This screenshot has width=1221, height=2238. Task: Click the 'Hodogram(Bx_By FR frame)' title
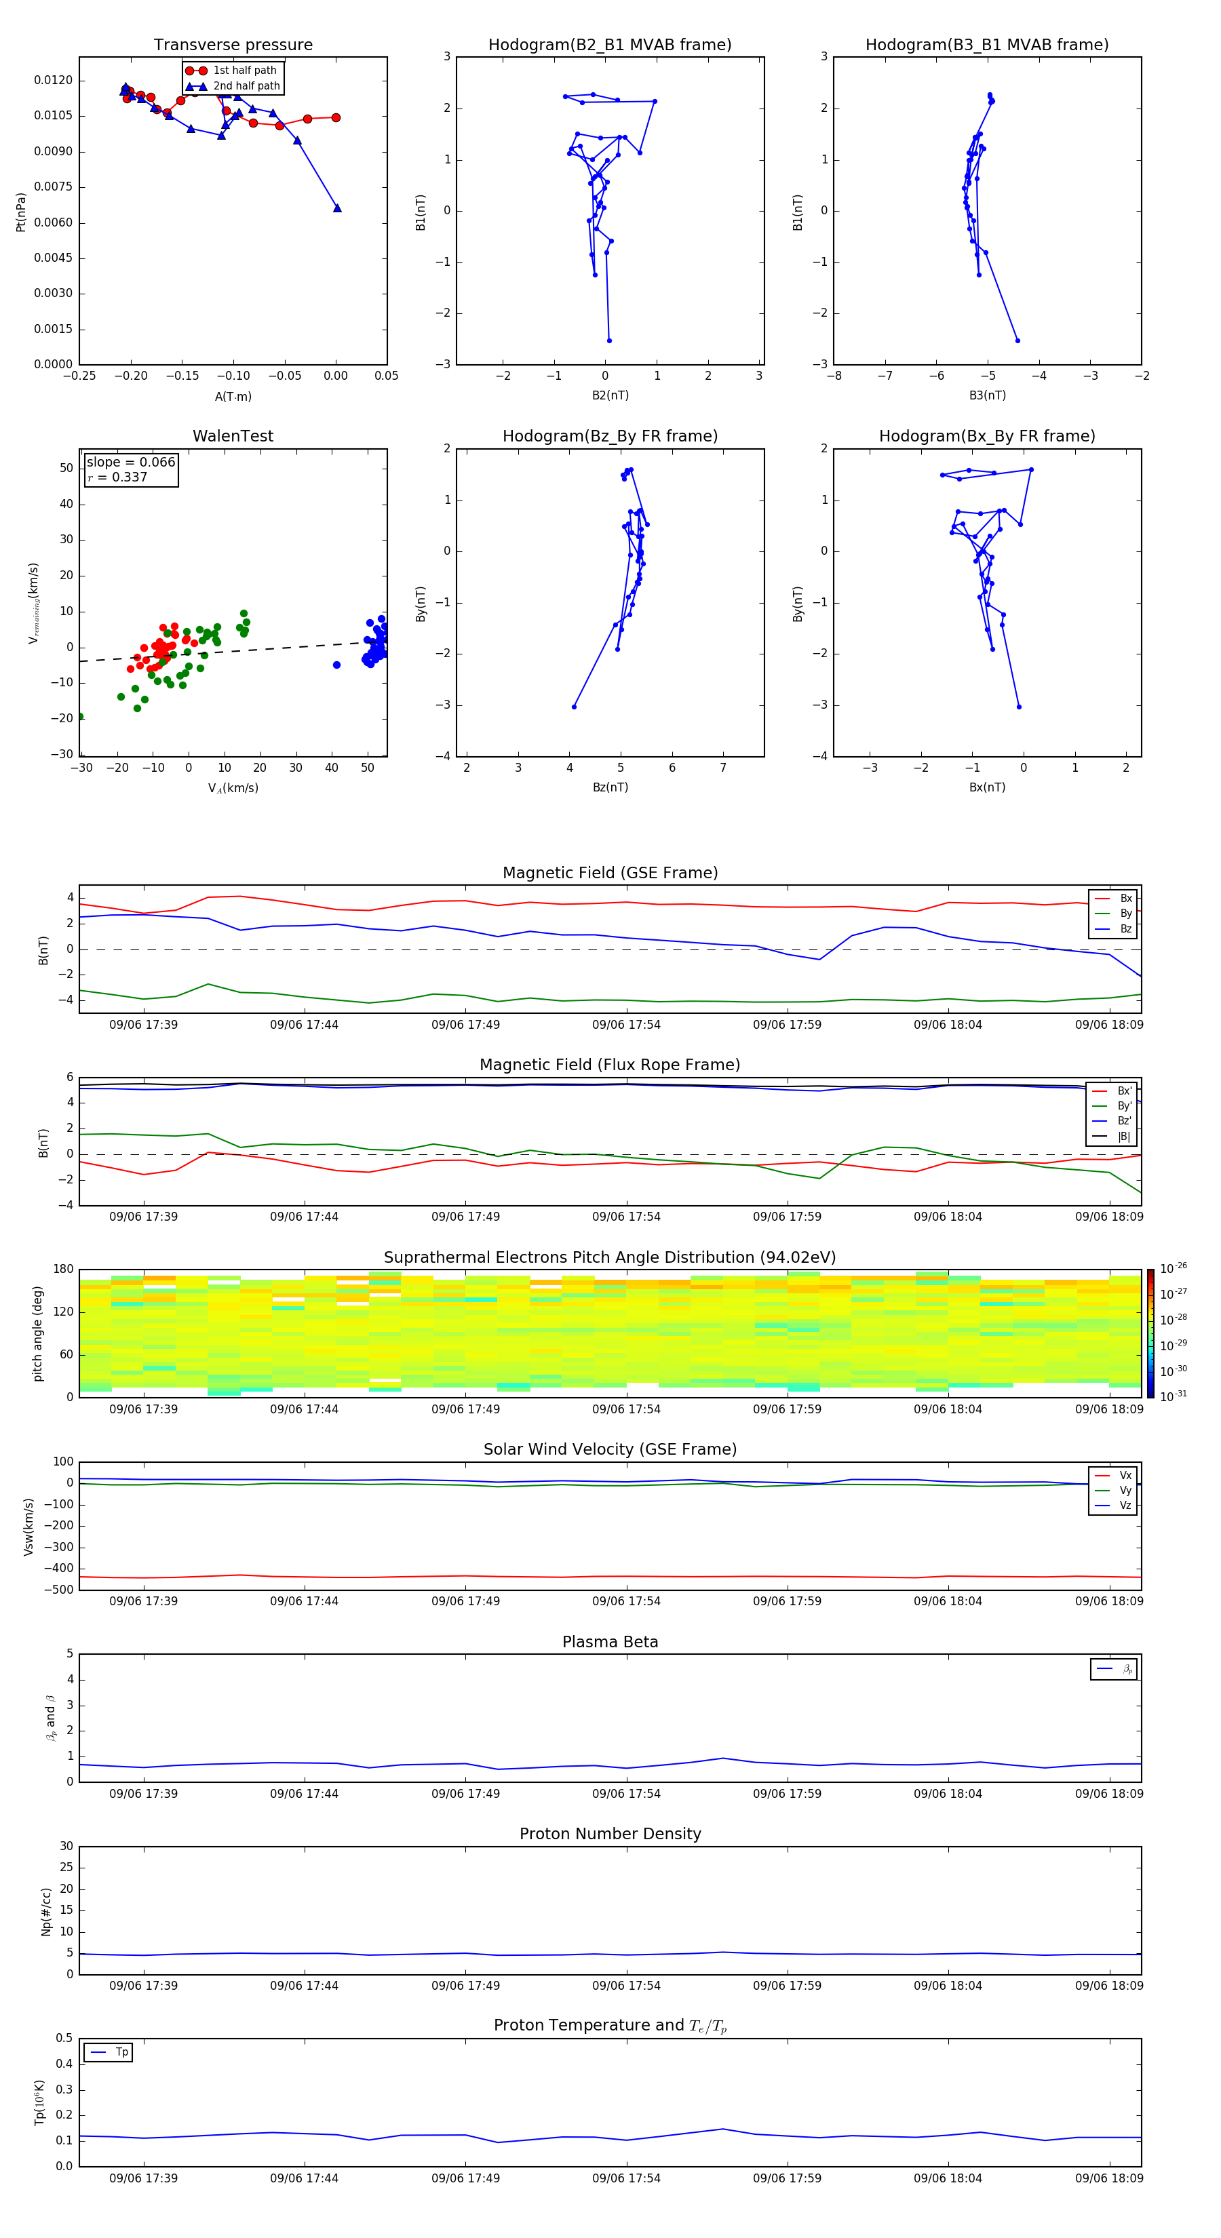(x=987, y=436)
